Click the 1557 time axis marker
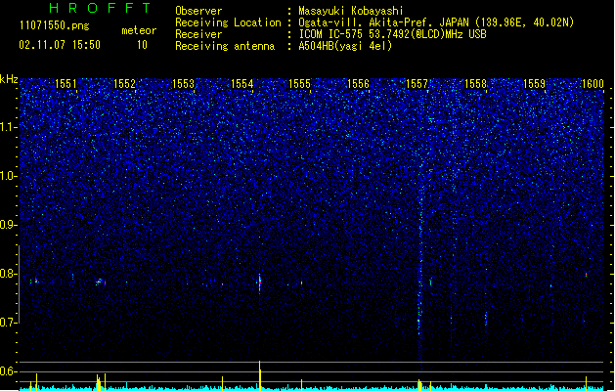This screenshot has width=615, height=391. (417, 83)
